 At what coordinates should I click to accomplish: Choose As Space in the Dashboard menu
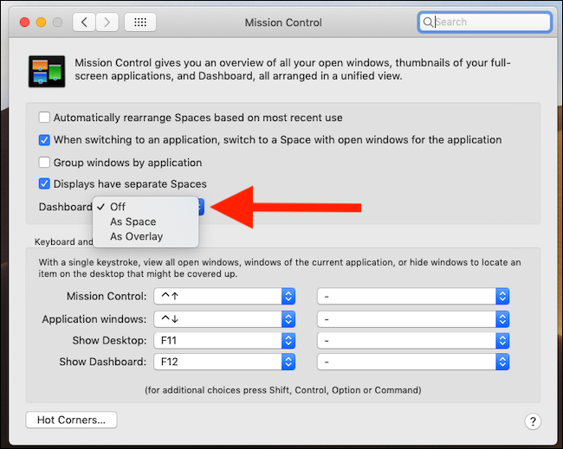[146, 221]
